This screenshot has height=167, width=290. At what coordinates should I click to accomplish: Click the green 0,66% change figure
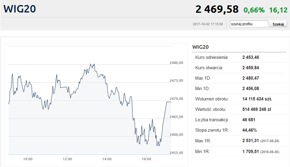tap(254, 10)
